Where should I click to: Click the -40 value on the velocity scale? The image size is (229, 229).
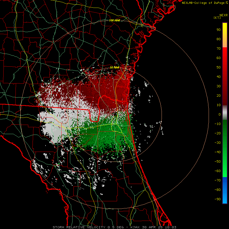point(218,152)
